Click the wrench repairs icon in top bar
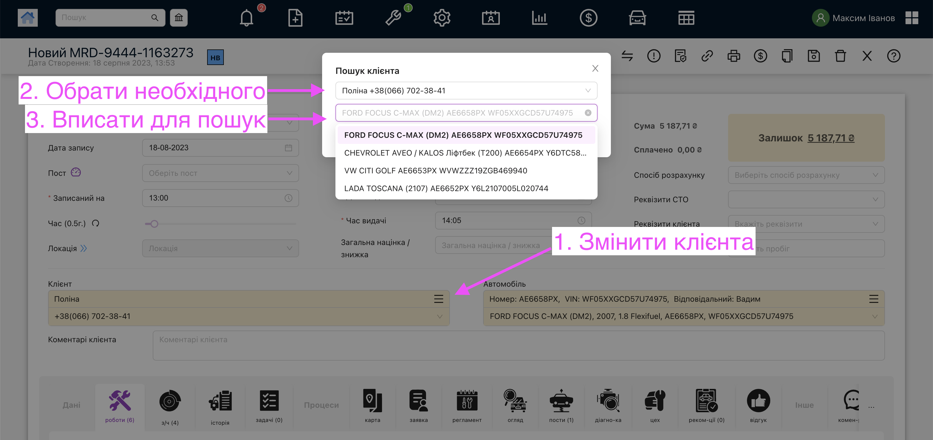Image resolution: width=933 pixels, height=440 pixels. [393, 18]
